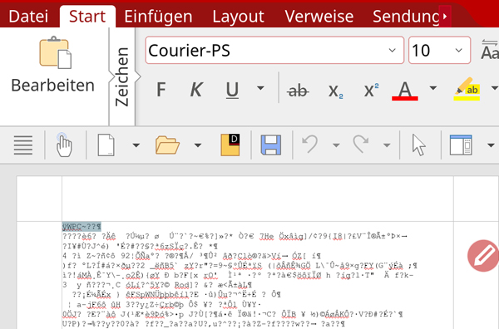Click the highlighted text ÿWPC~??¶
The height and width of the screenshot is (329, 499).
click(82, 226)
